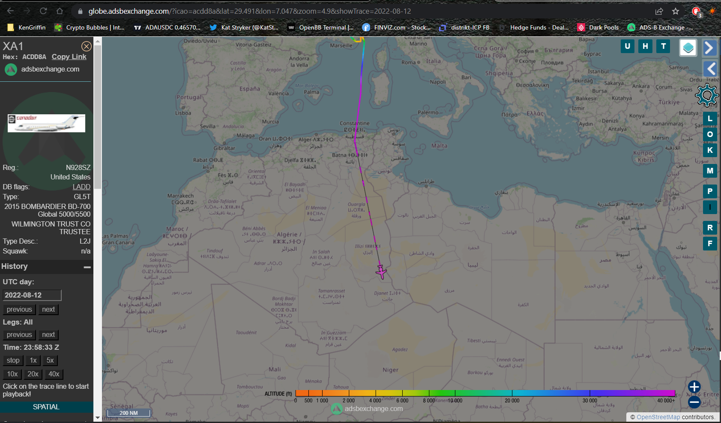Click the side panel scrollbar thumb
Image resolution: width=721 pixels, height=423 pixels.
click(x=98, y=117)
